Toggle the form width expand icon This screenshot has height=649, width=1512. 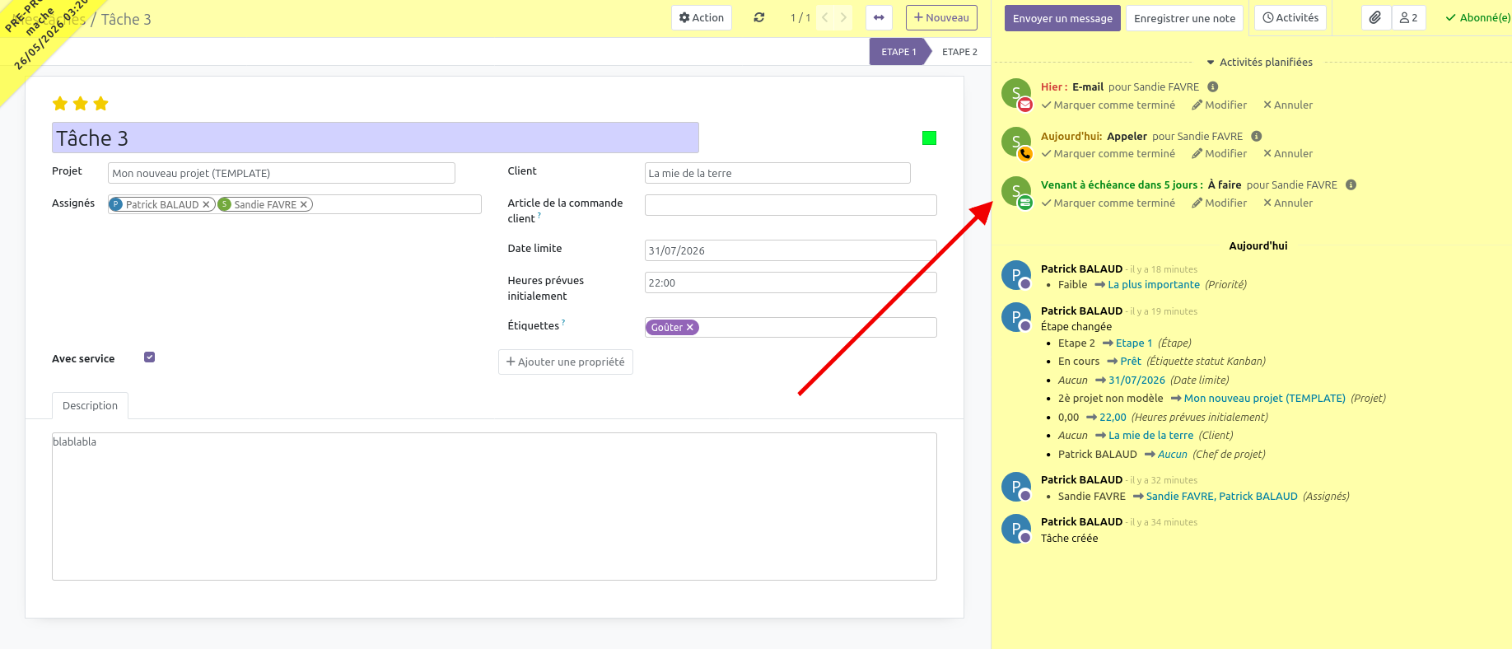(x=879, y=18)
